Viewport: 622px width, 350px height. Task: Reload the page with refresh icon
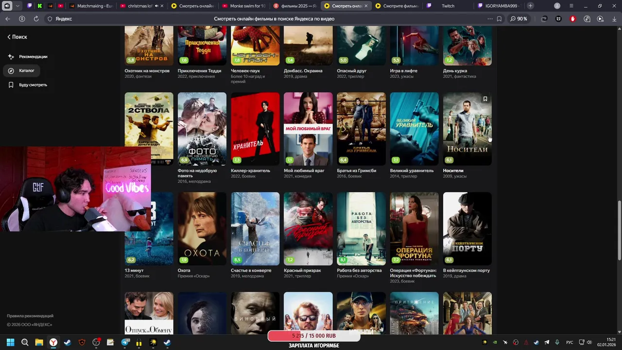(36, 18)
